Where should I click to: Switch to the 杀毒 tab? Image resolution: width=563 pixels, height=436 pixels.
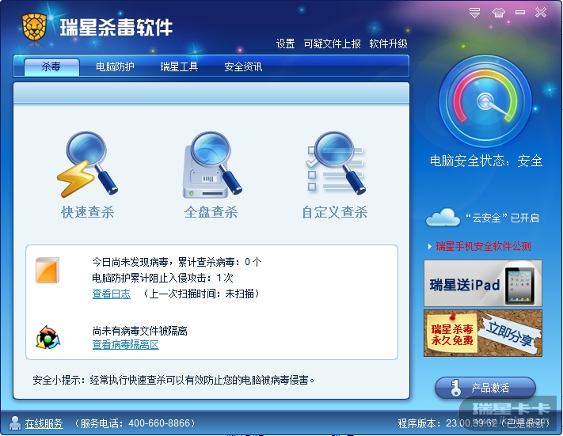51,66
